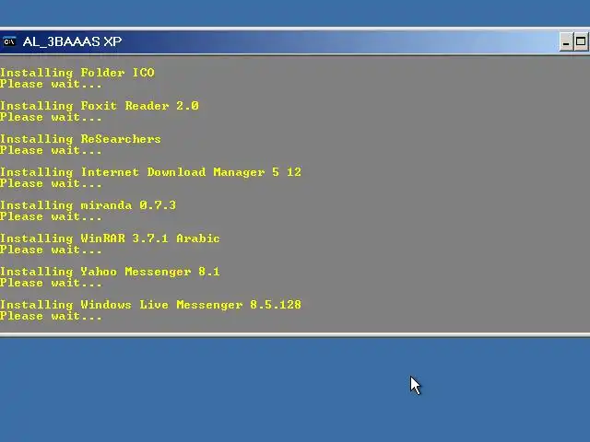The height and width of the screenshot is (442, 590).
Task: Click the Installing ReSearchers line
Action: [80, 139]
